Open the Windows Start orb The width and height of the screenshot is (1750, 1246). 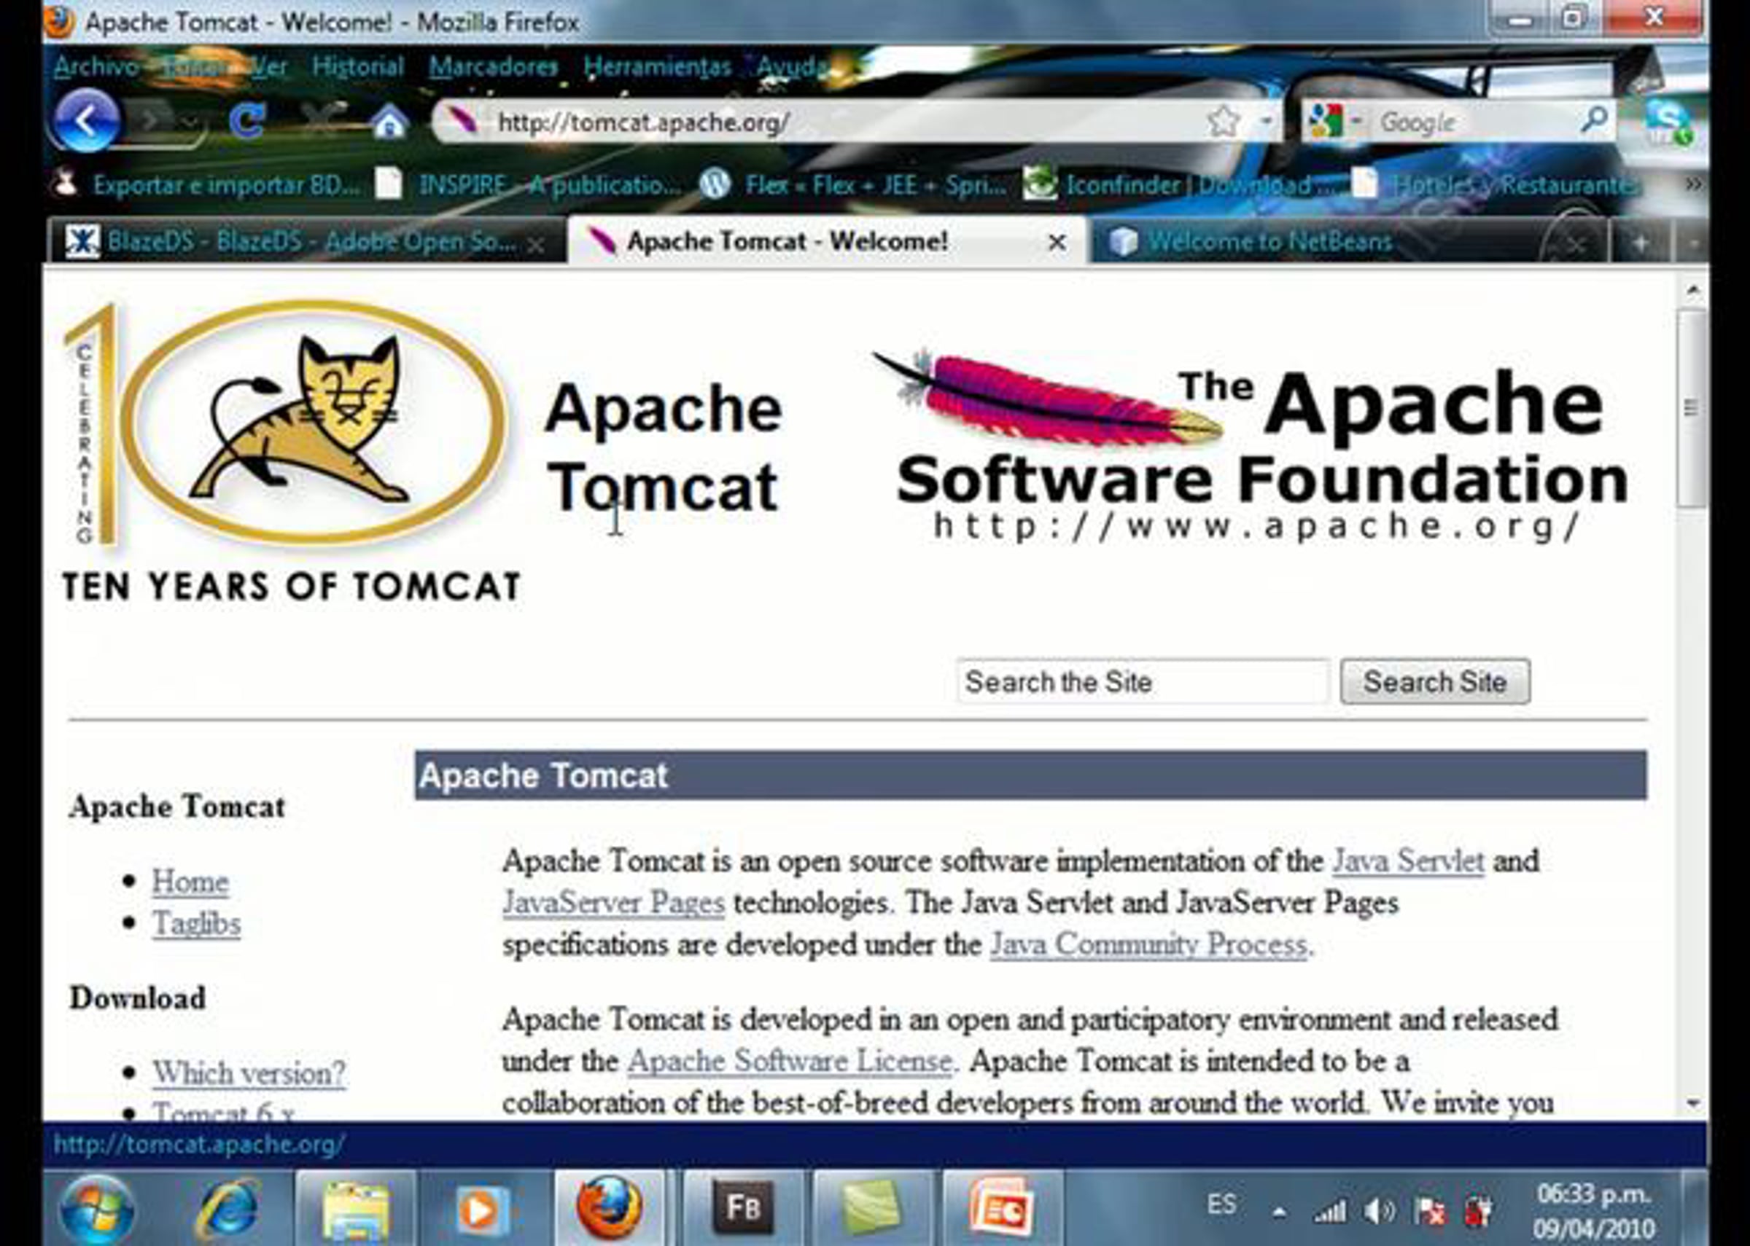click(96, 1209)
